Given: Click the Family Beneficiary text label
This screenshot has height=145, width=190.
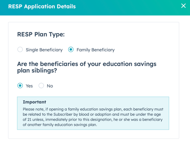Looking at the screenshot, I should (95, 50).
